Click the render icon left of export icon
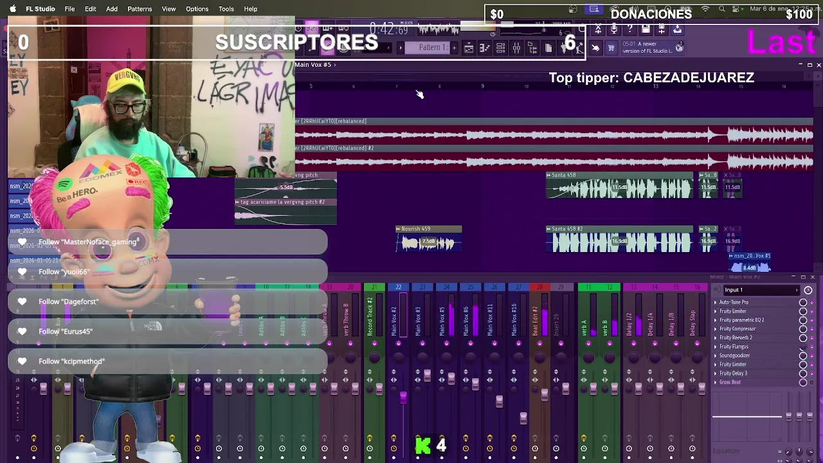The width and height of the screenshot is (823, 463). pyautogui.click(x=662, y=29)
